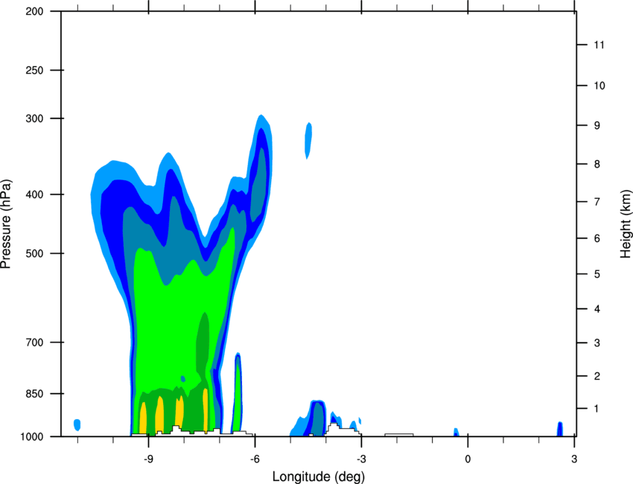Click the isolated light-blue blob near 300 hPa

click(308, 141)
